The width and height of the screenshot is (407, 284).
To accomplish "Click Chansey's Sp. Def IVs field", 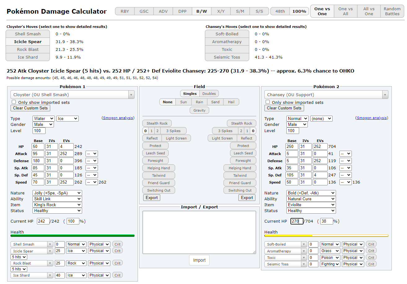I will click(306, 175).
